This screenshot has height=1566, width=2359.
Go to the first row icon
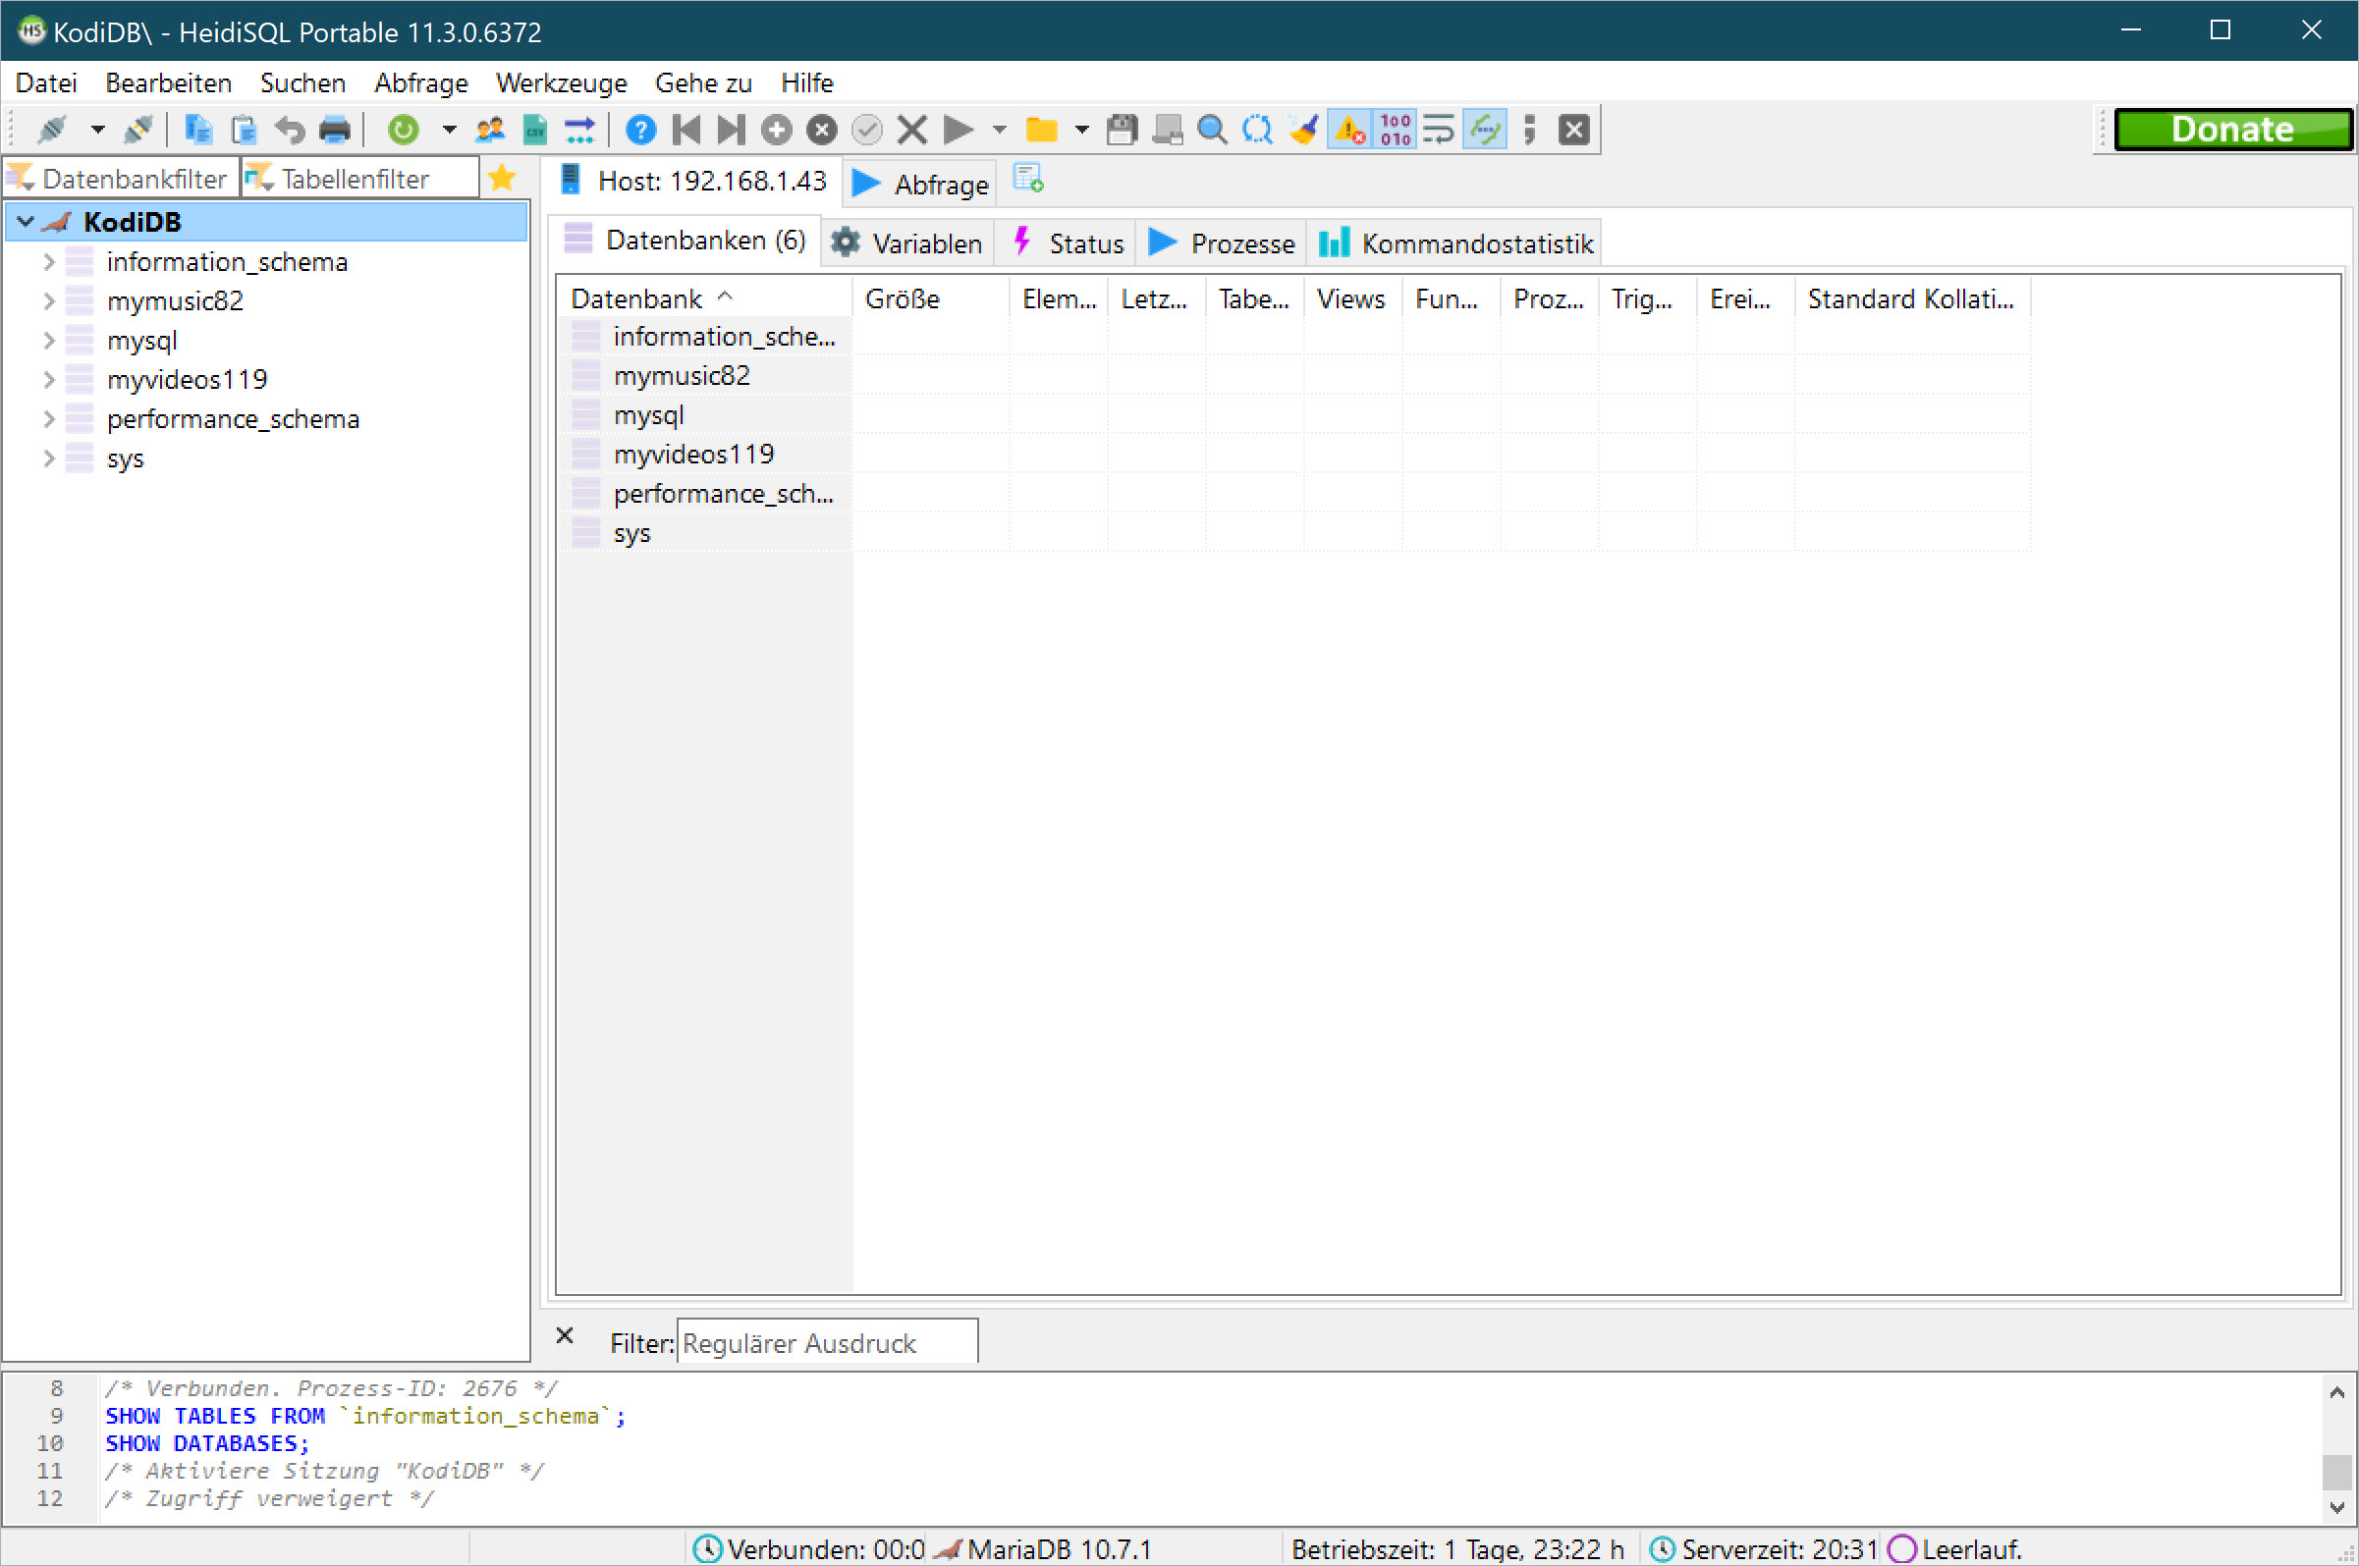(686, 129)
